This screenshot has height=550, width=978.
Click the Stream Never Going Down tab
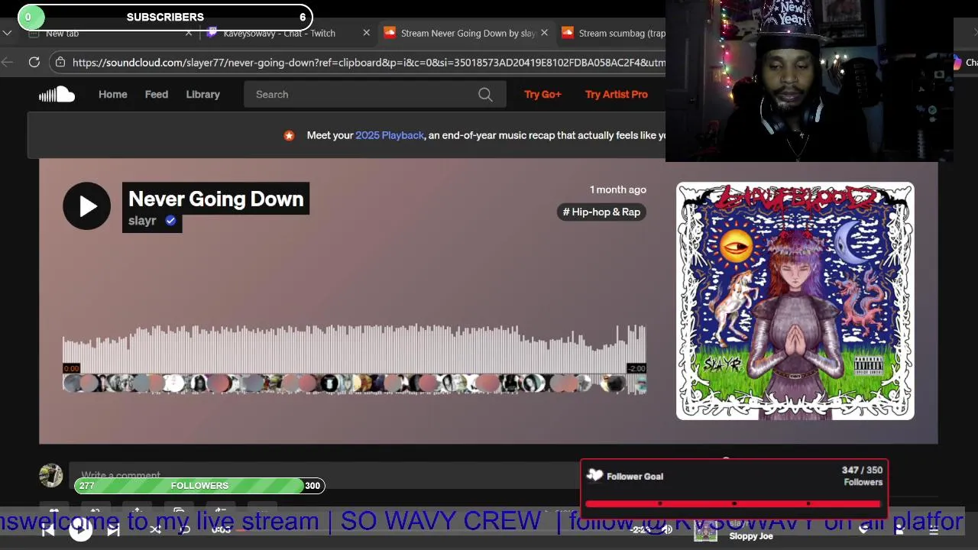467,33
